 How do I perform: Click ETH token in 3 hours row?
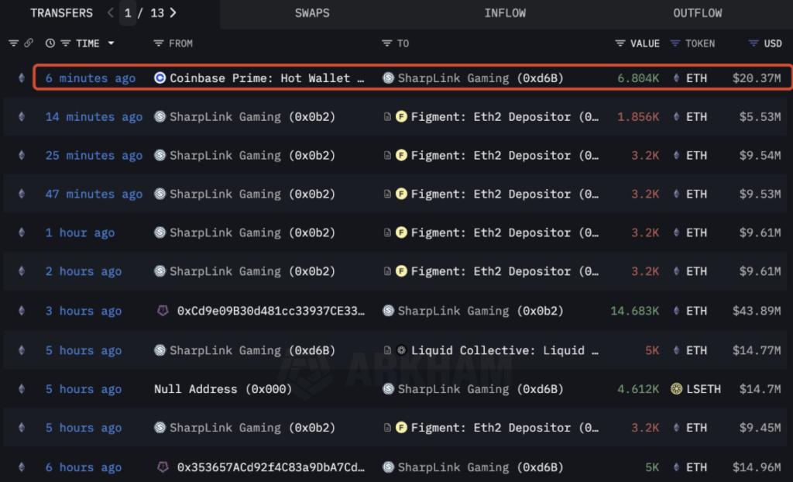coord(696,311)
